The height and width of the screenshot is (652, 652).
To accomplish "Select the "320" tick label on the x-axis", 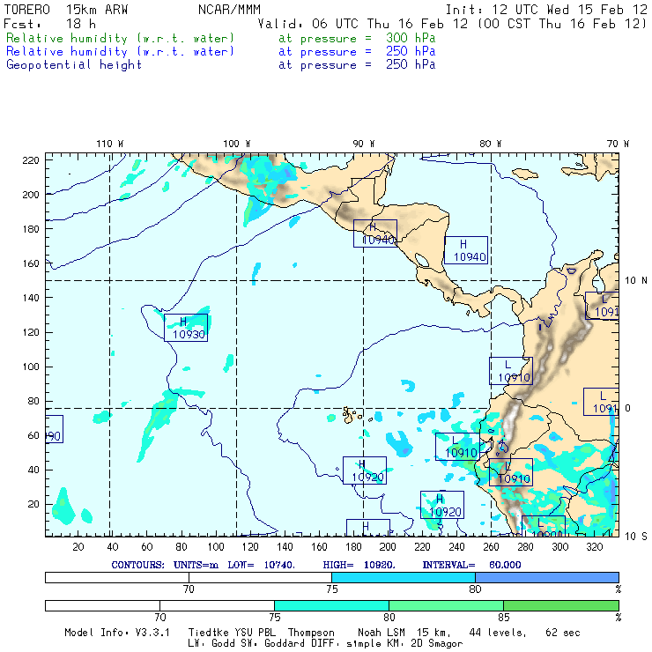I will (594, 547).
